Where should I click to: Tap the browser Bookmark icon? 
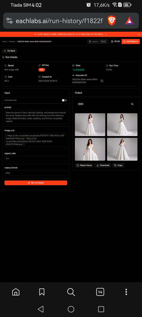[x=42, y=292]
